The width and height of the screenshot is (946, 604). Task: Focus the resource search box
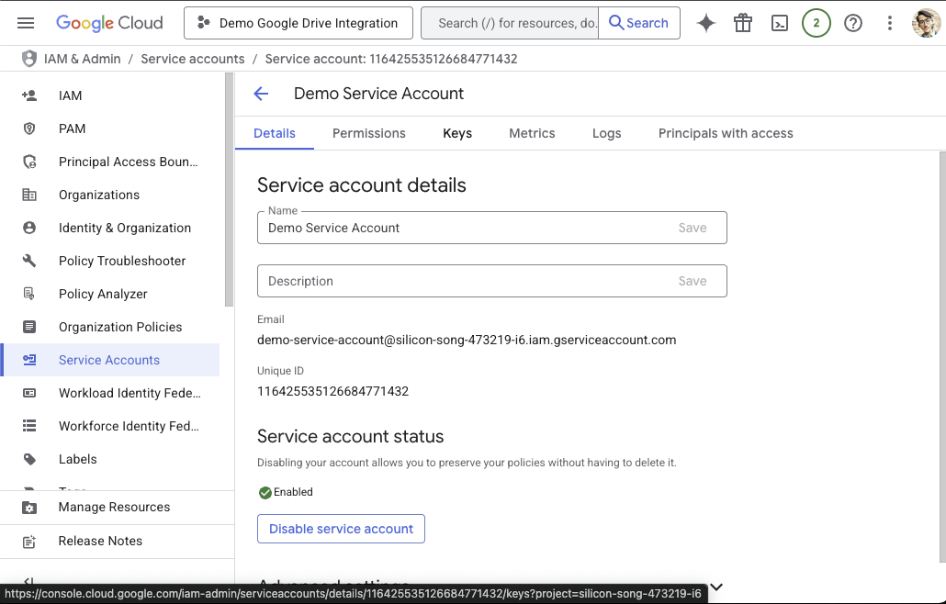510,23
